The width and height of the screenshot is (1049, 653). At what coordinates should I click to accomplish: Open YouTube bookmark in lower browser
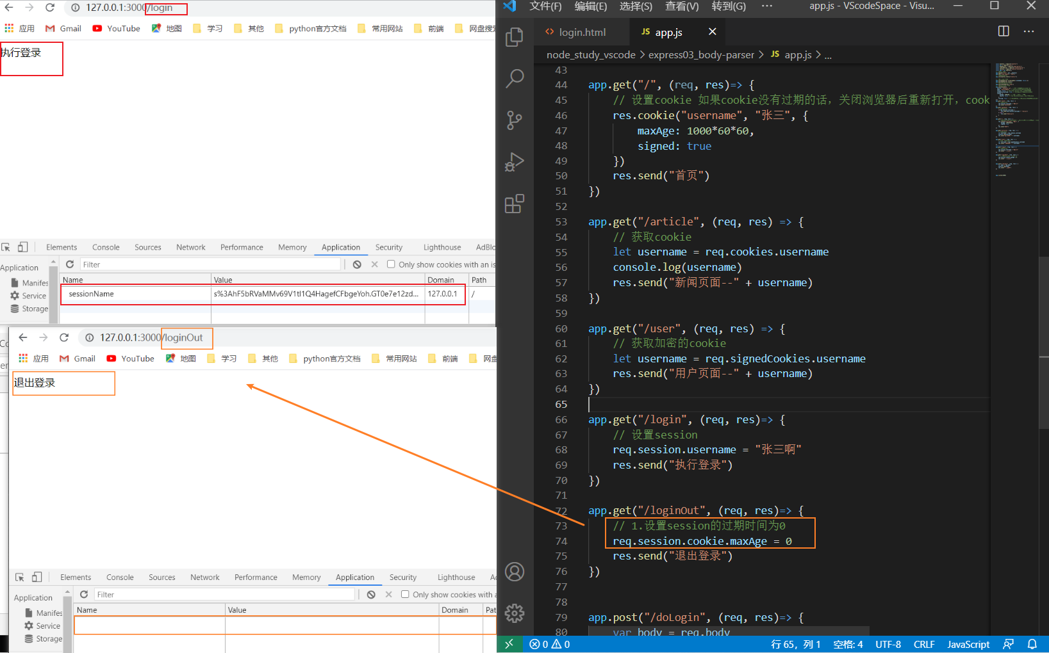(131, 359)
